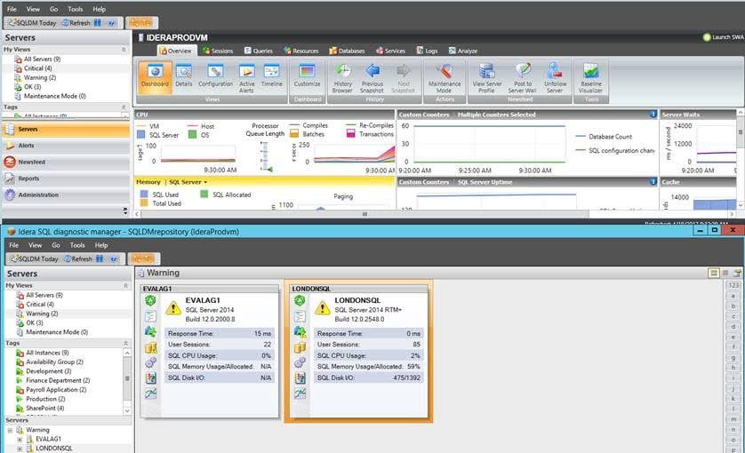Select Finance Department (2) tag
This screenshot has height=453, width=745.
(58, 380)
